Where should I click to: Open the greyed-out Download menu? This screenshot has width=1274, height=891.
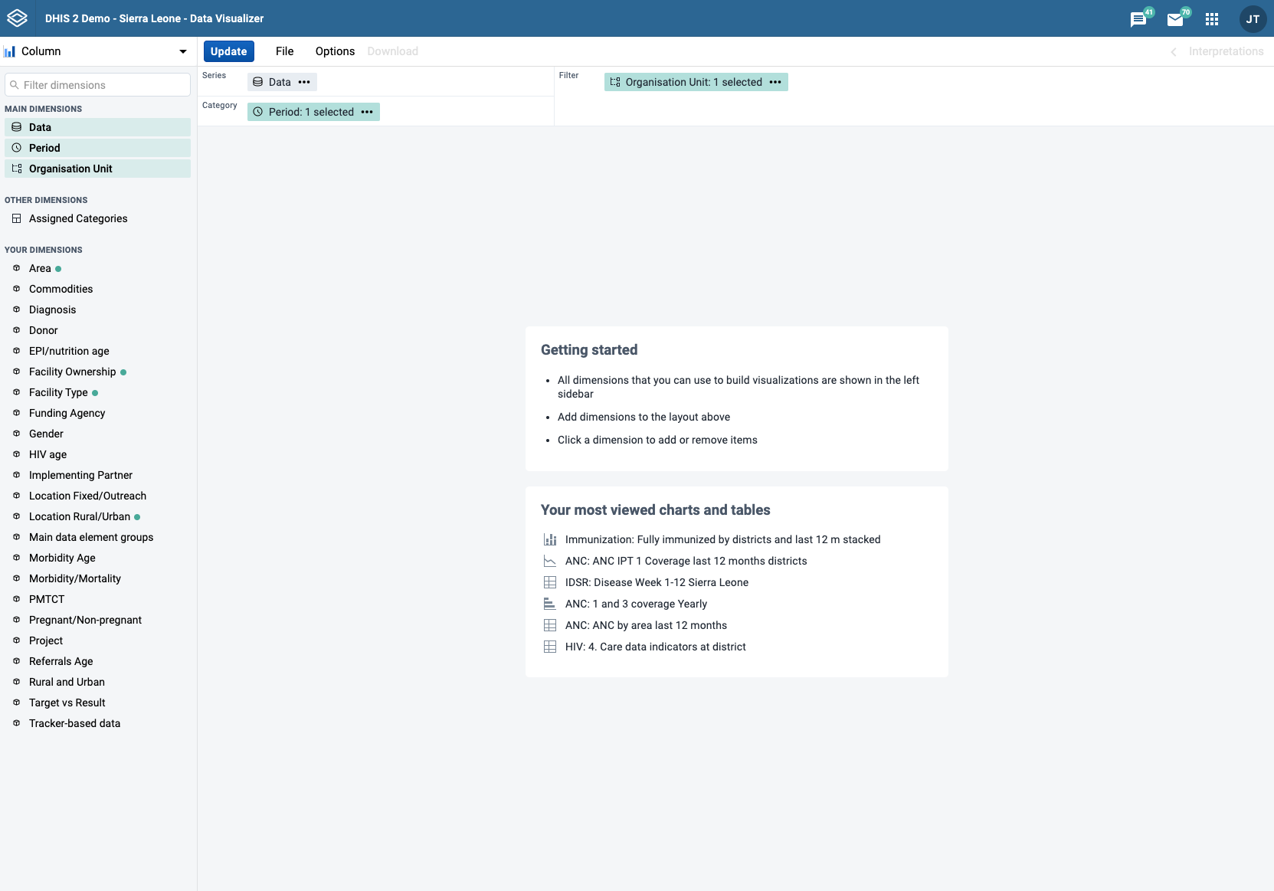point(392,51)
